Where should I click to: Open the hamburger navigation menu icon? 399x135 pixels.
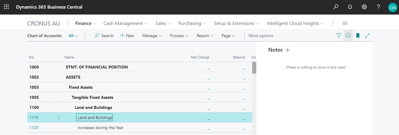point(345,23)
